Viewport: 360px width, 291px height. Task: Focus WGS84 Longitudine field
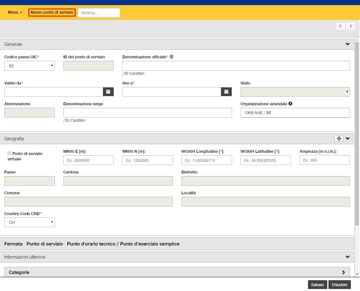(x=207, y=160)
